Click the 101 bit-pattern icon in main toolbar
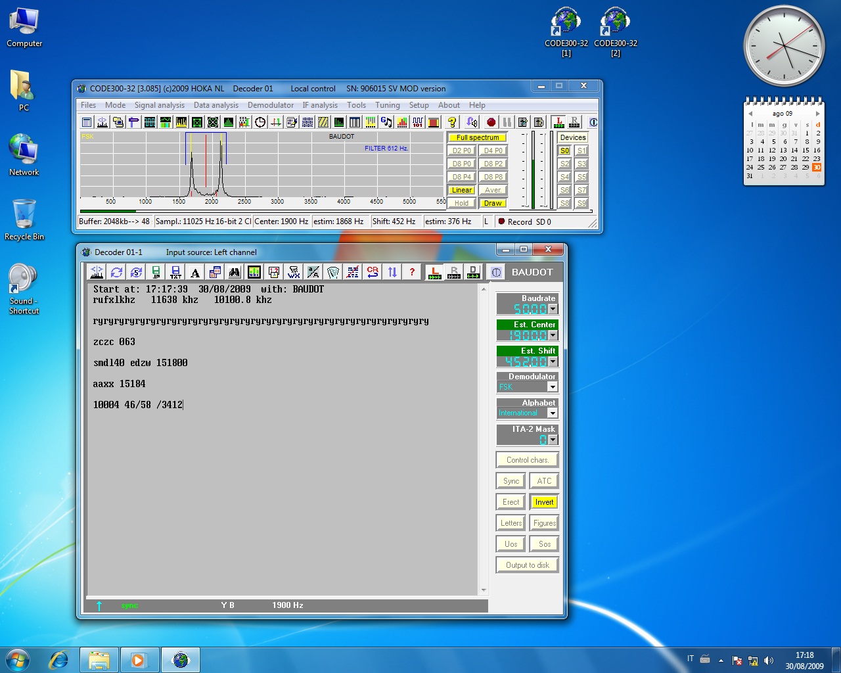841x673 pixels. coord(418,122)
